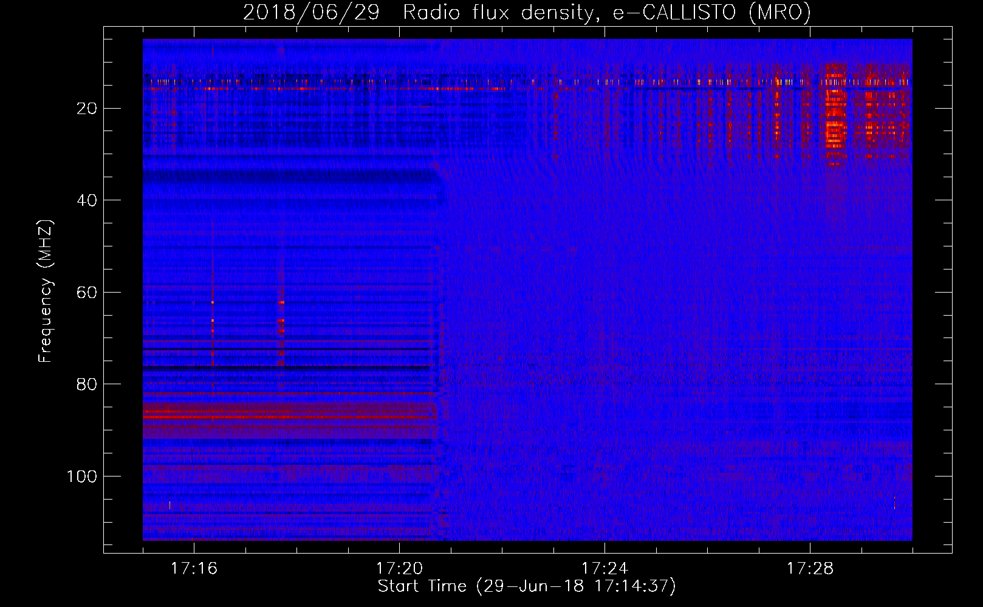This screenshot has width=983, height=607.
Task: Select the 17:20 time tick label
Action: (x=399, y=569)
